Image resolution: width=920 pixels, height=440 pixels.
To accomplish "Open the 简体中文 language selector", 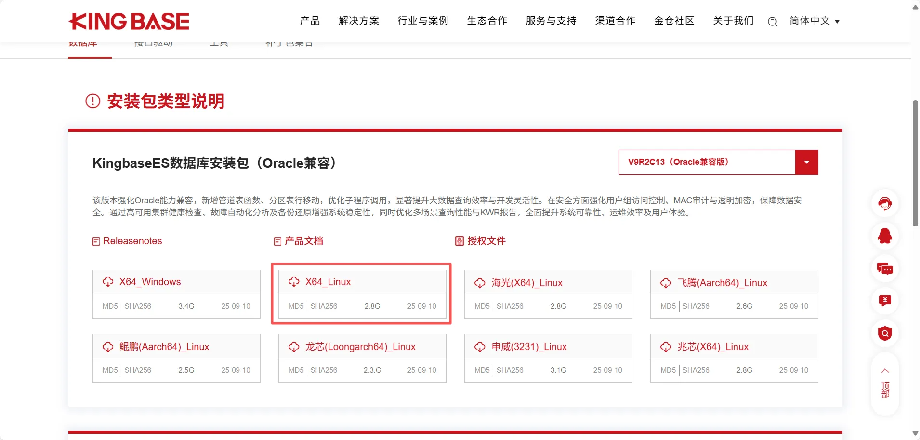I will tap(814, 21).
